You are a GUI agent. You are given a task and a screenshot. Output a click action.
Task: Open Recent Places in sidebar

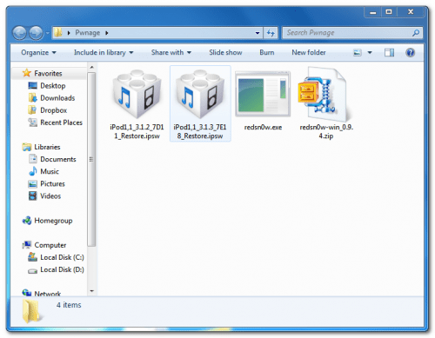point(61,123)
